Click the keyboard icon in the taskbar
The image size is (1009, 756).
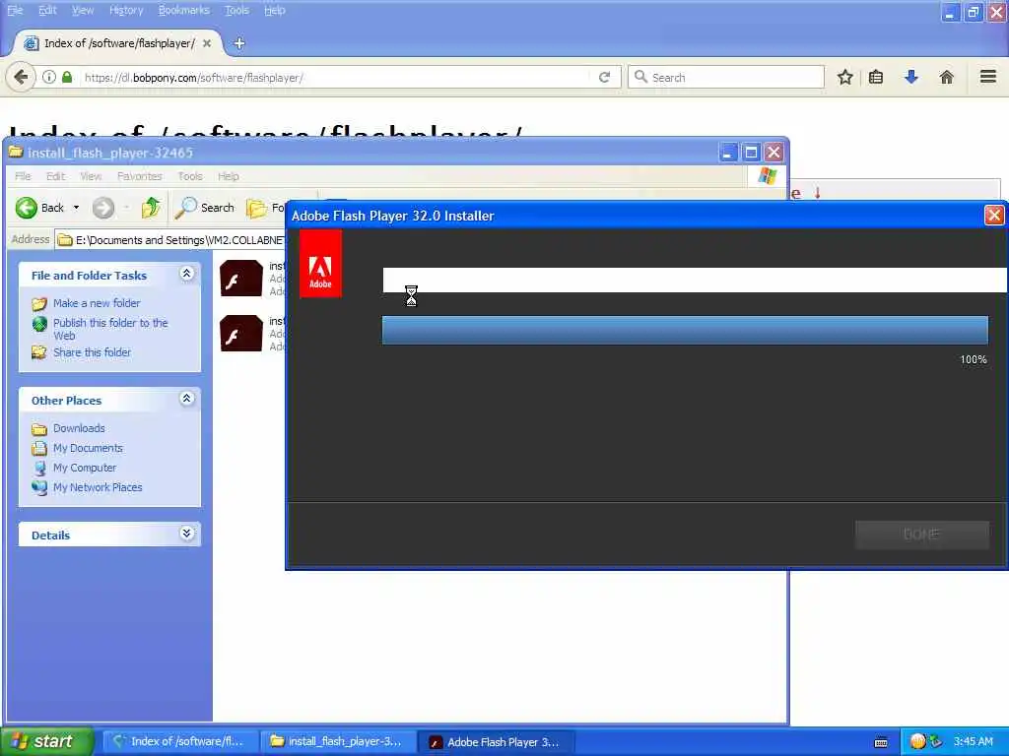click(x=881, y=742)
